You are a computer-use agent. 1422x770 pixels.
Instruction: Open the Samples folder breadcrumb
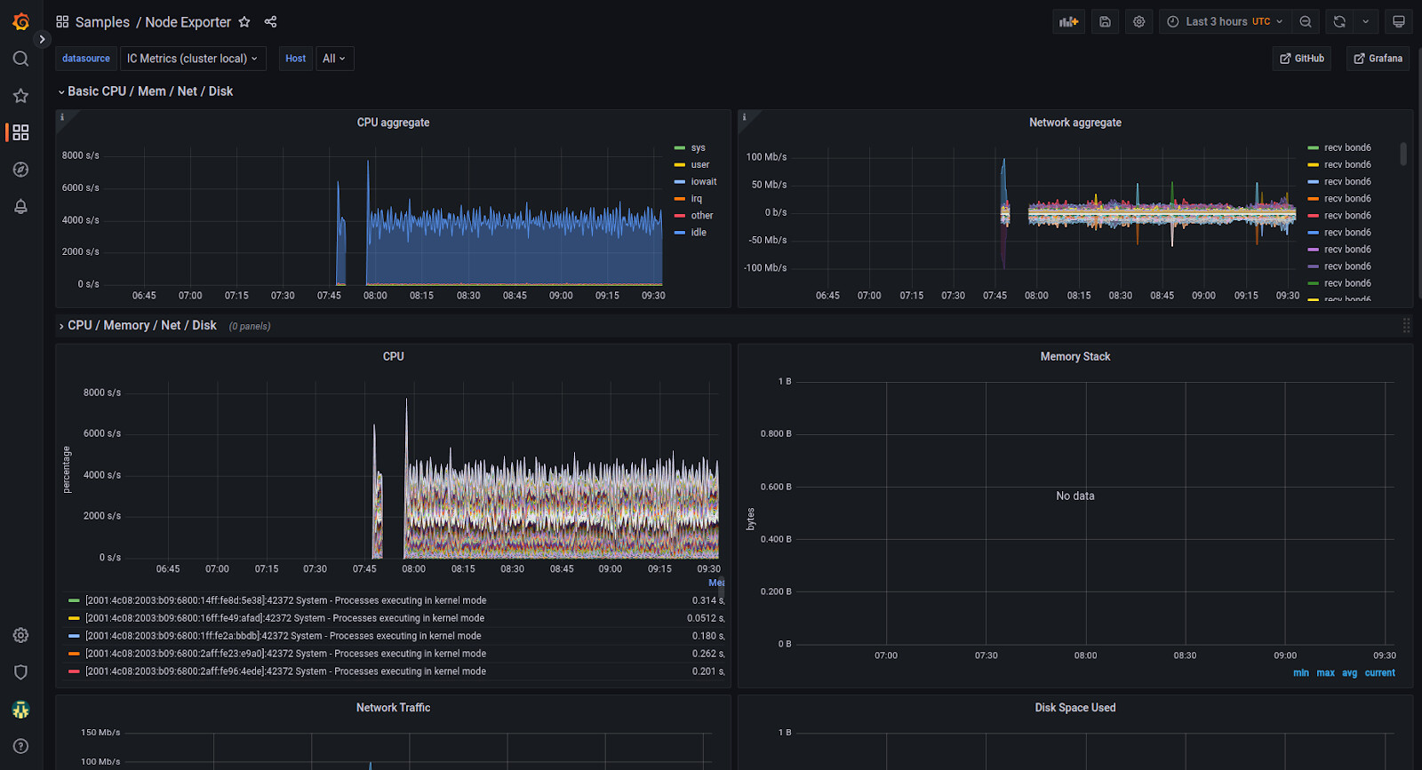point(102,22)
